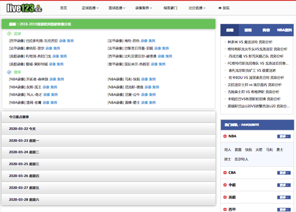Click the red plus icon beside 英超
The width and height of the screenshot is (296, 212).
click(225, 197)
